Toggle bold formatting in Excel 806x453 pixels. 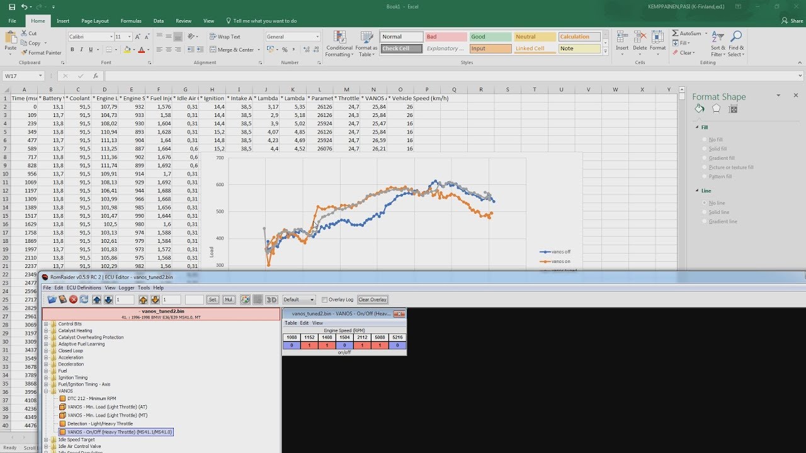(72, 50)
